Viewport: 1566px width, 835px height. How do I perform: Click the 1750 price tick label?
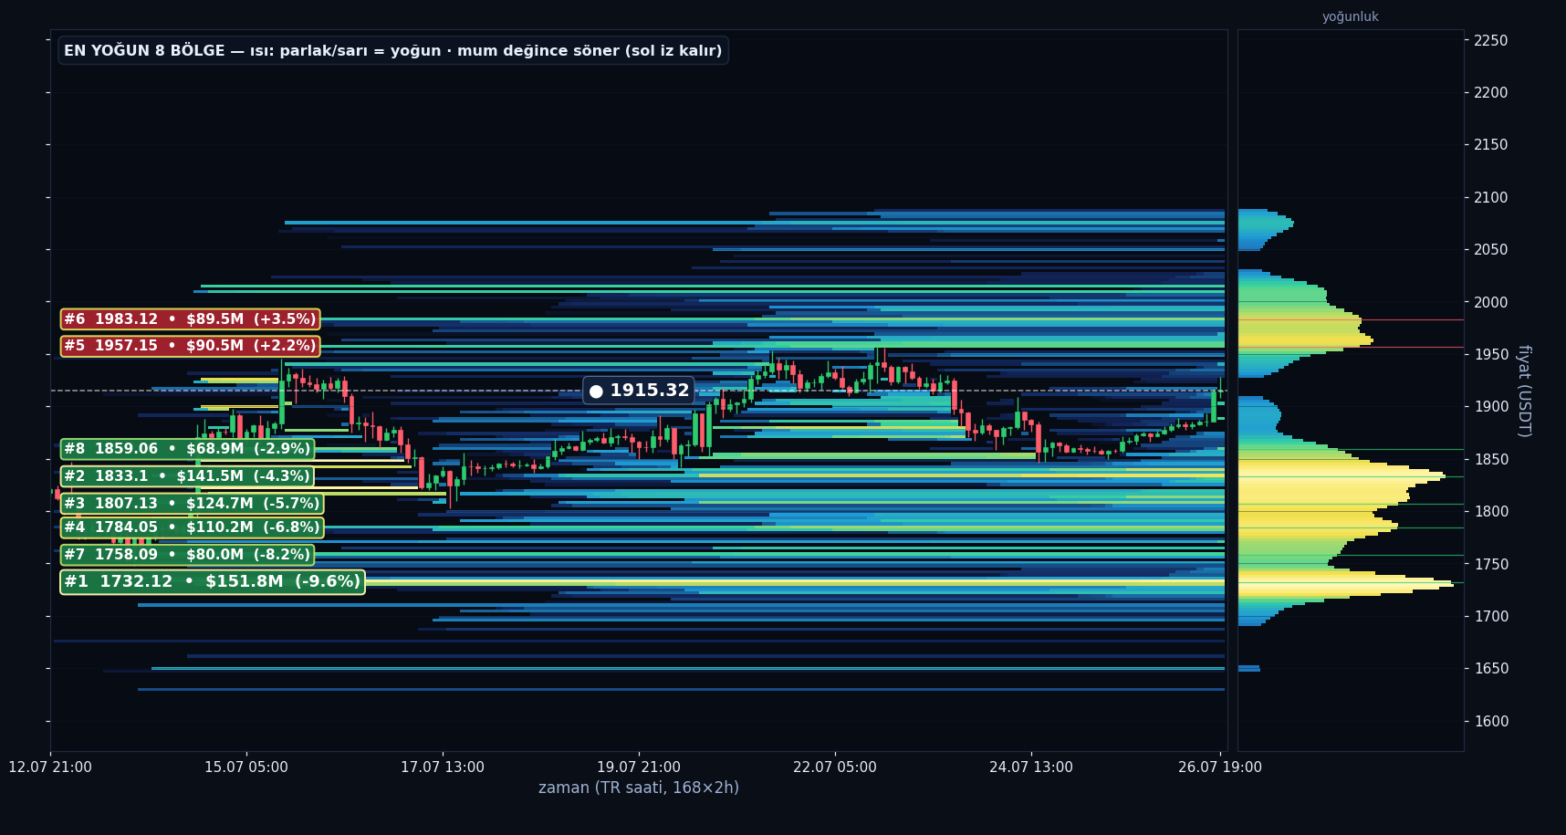coord(1491,564)
